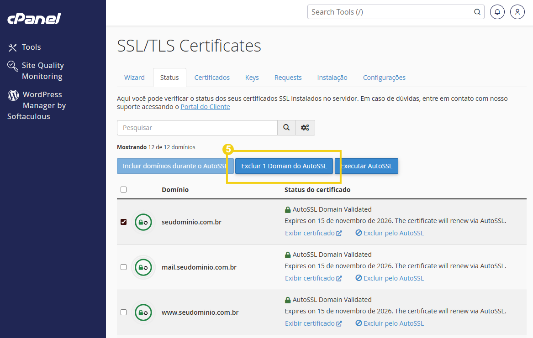Click the Domínio column header
533x338 pixels.
(x=175, y=190)
